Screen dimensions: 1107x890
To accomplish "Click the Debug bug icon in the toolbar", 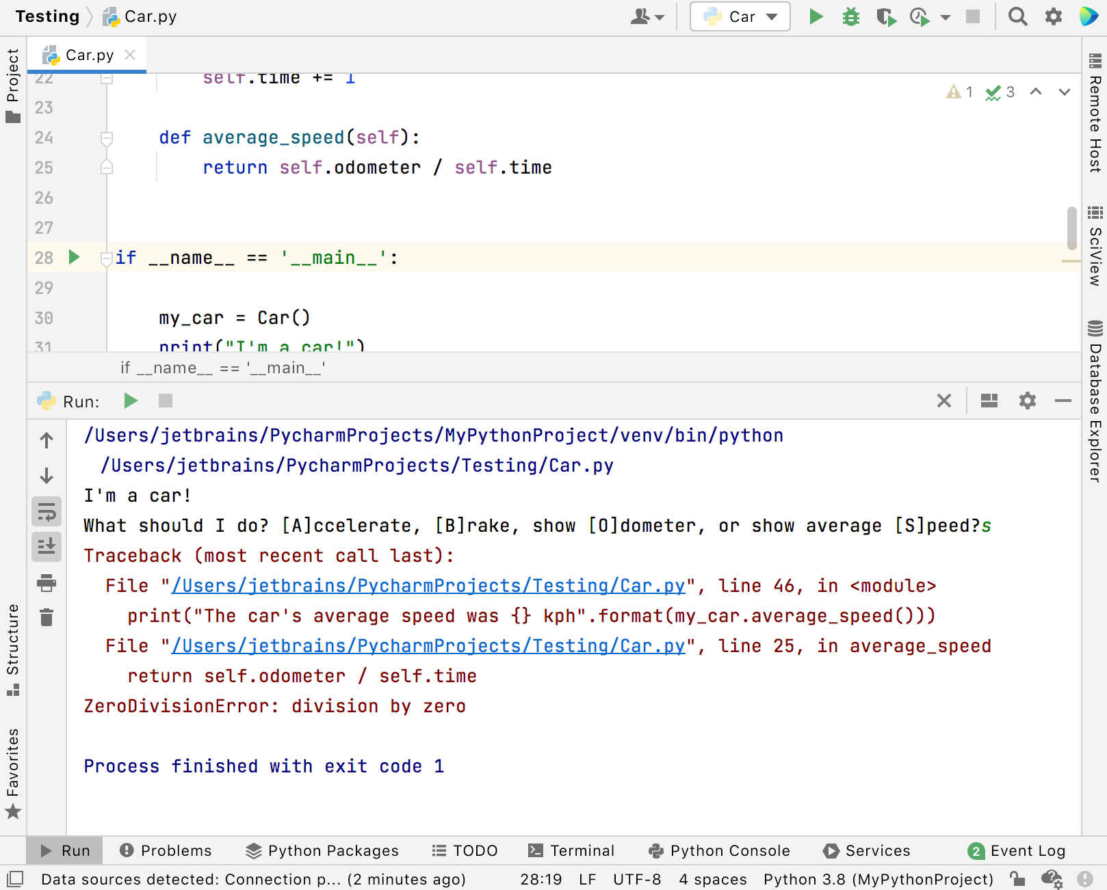I will [850, 16].
